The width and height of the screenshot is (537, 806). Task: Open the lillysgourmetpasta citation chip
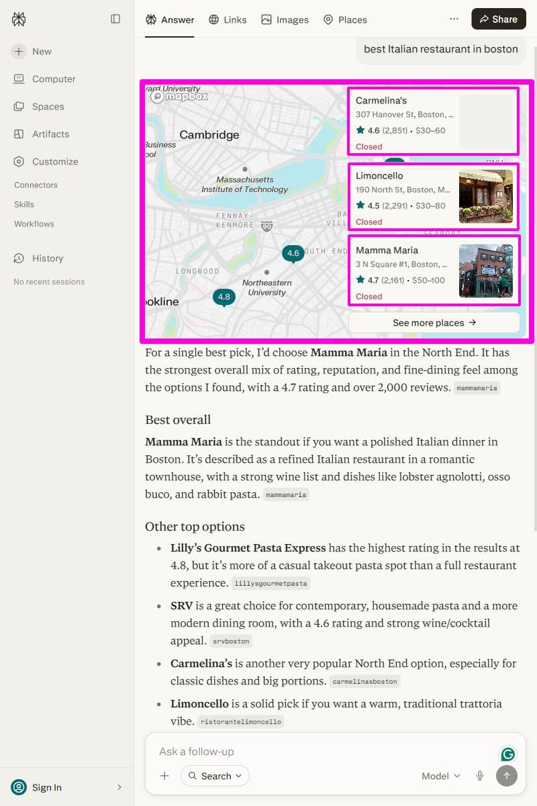coord(271,584)
